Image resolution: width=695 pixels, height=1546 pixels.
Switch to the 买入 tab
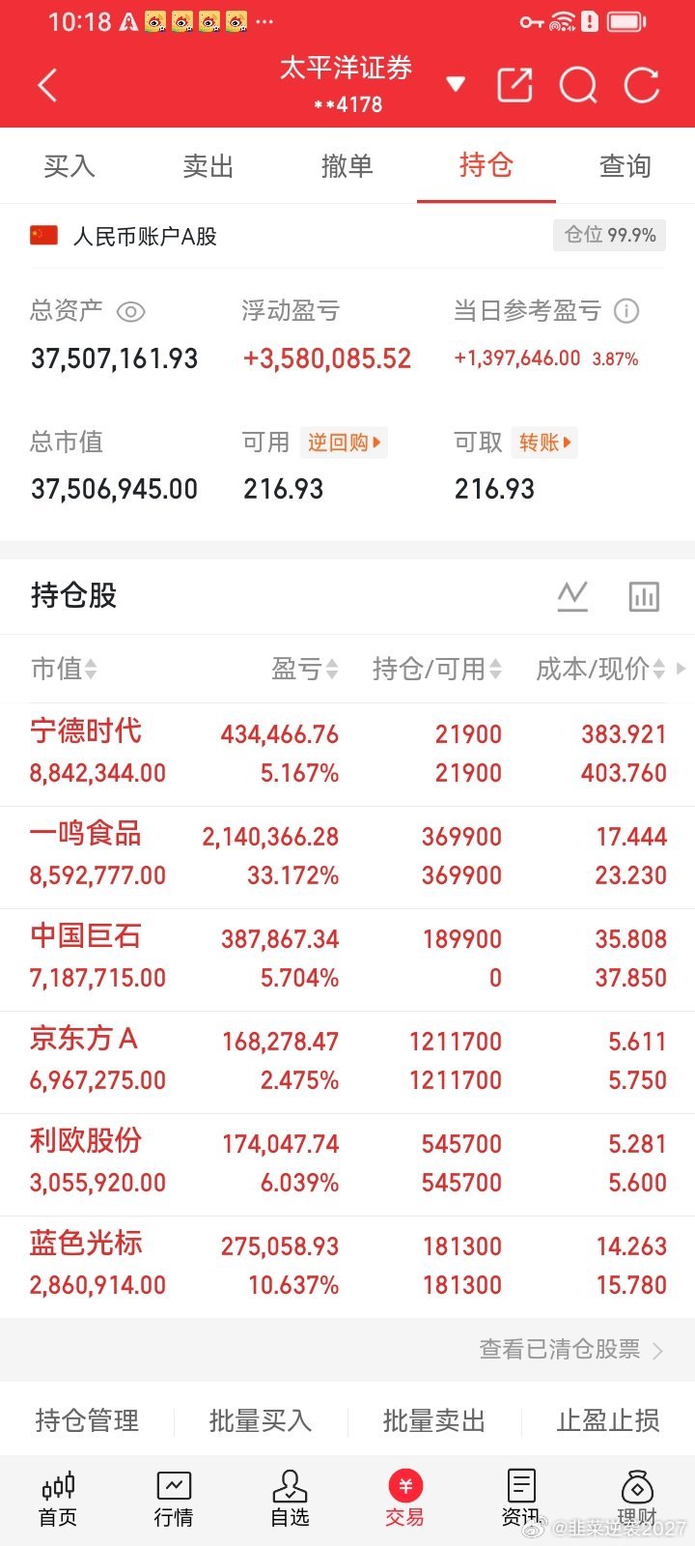pyautogui.click(x=69, y=166)
